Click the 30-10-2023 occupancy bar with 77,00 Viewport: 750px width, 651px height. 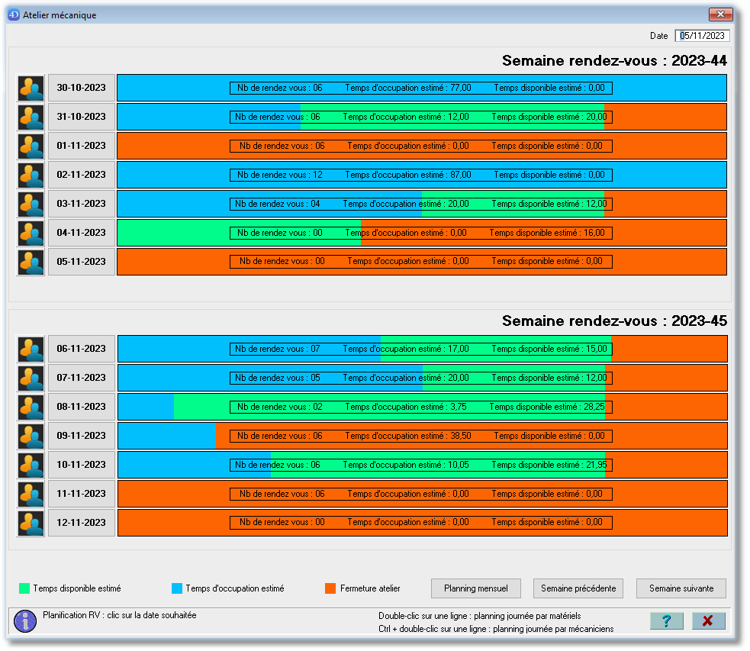422,88
